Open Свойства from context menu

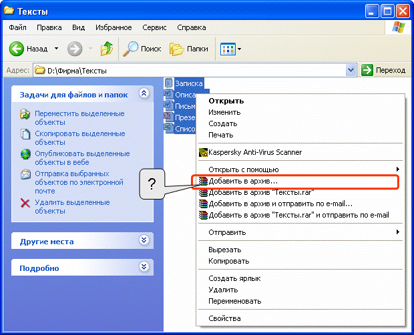(x=224, y=318)
